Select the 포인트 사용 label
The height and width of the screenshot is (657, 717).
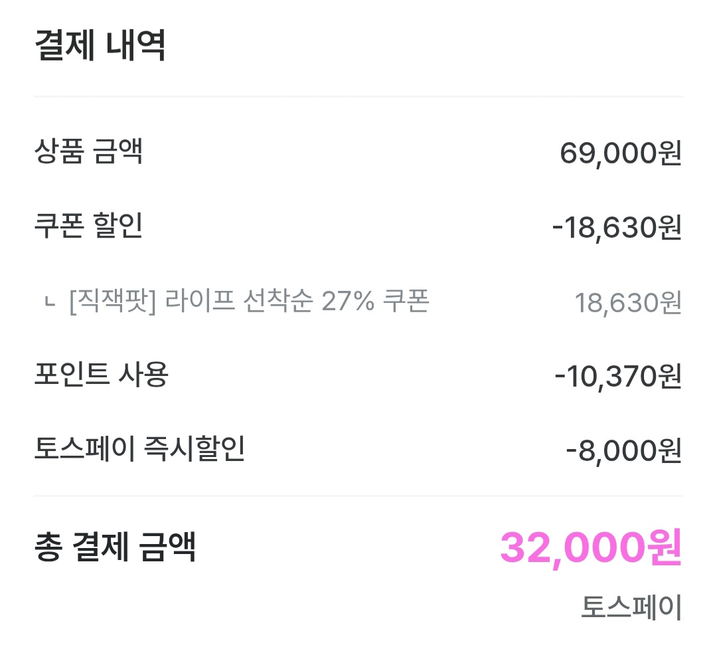(x=101, y=375)
